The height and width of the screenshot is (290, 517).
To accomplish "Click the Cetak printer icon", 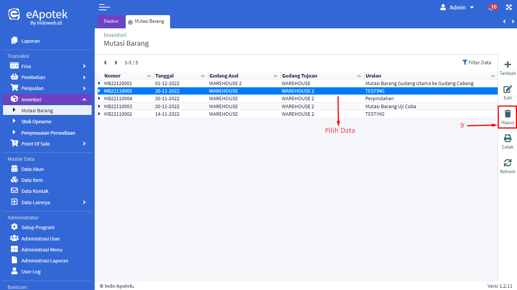I will tap(508, 138).
